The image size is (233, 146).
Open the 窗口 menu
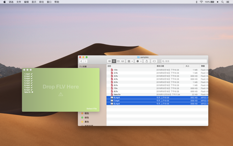49,2
